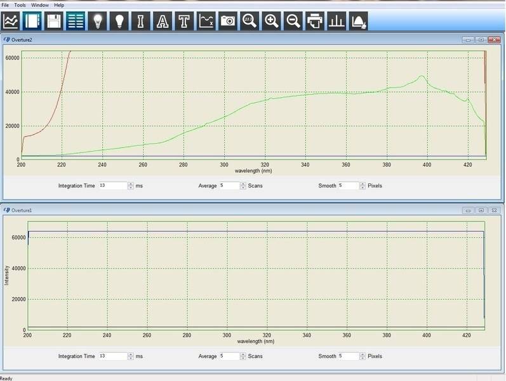Screen dimensions: 506x381
Task: Click Integration Time field in Overture2 window
Action: [112, 186]
